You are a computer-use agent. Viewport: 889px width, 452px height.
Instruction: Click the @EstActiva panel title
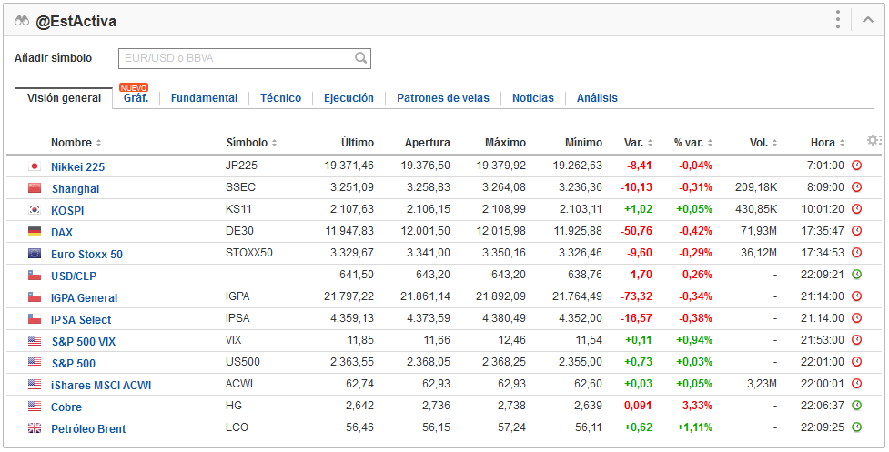[76, 21]
